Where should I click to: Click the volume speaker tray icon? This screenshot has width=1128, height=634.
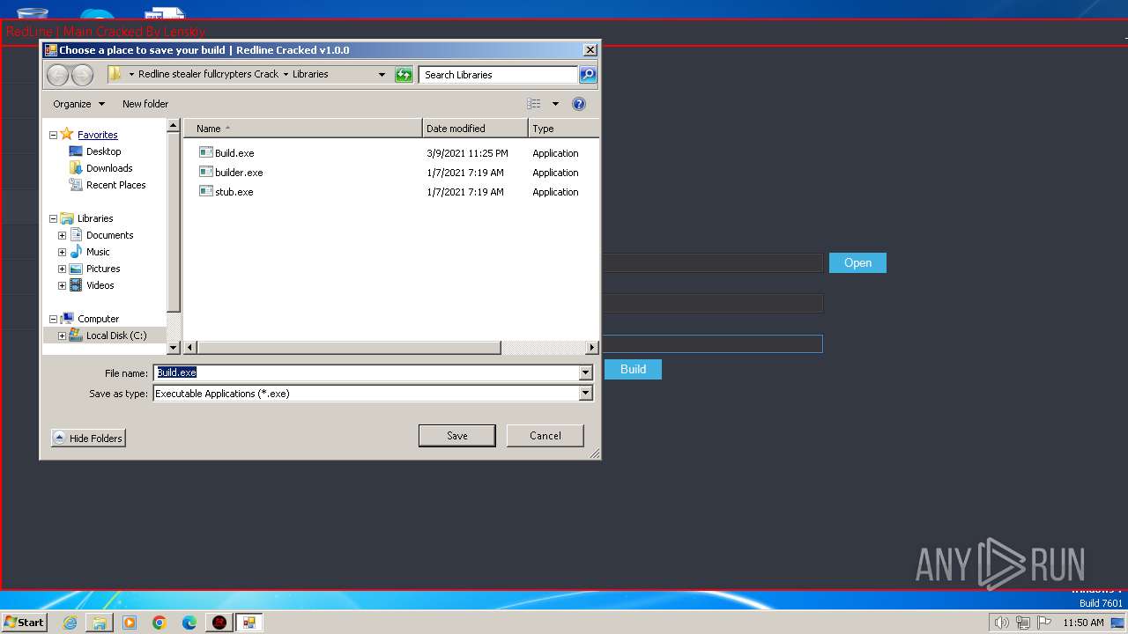tap(1001, 623)
